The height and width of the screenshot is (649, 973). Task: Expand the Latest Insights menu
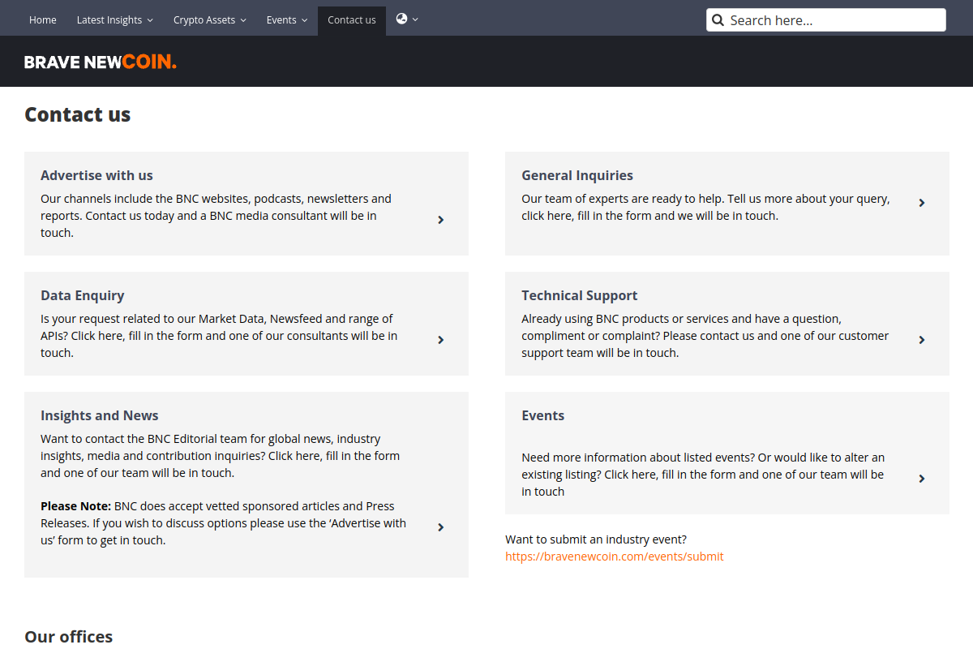114,20
